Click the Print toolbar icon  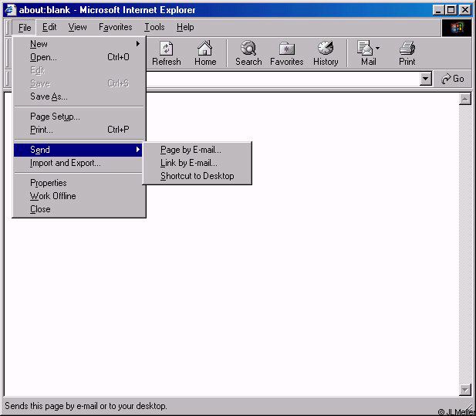[x=407, y=53]
